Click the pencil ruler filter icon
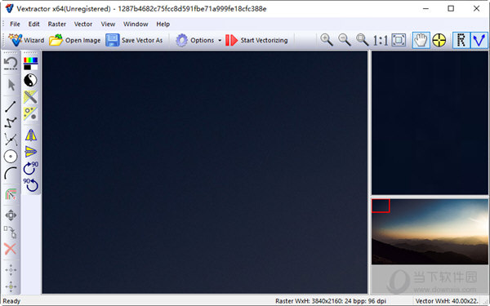 pyautogui.click(x=30, y=97)
